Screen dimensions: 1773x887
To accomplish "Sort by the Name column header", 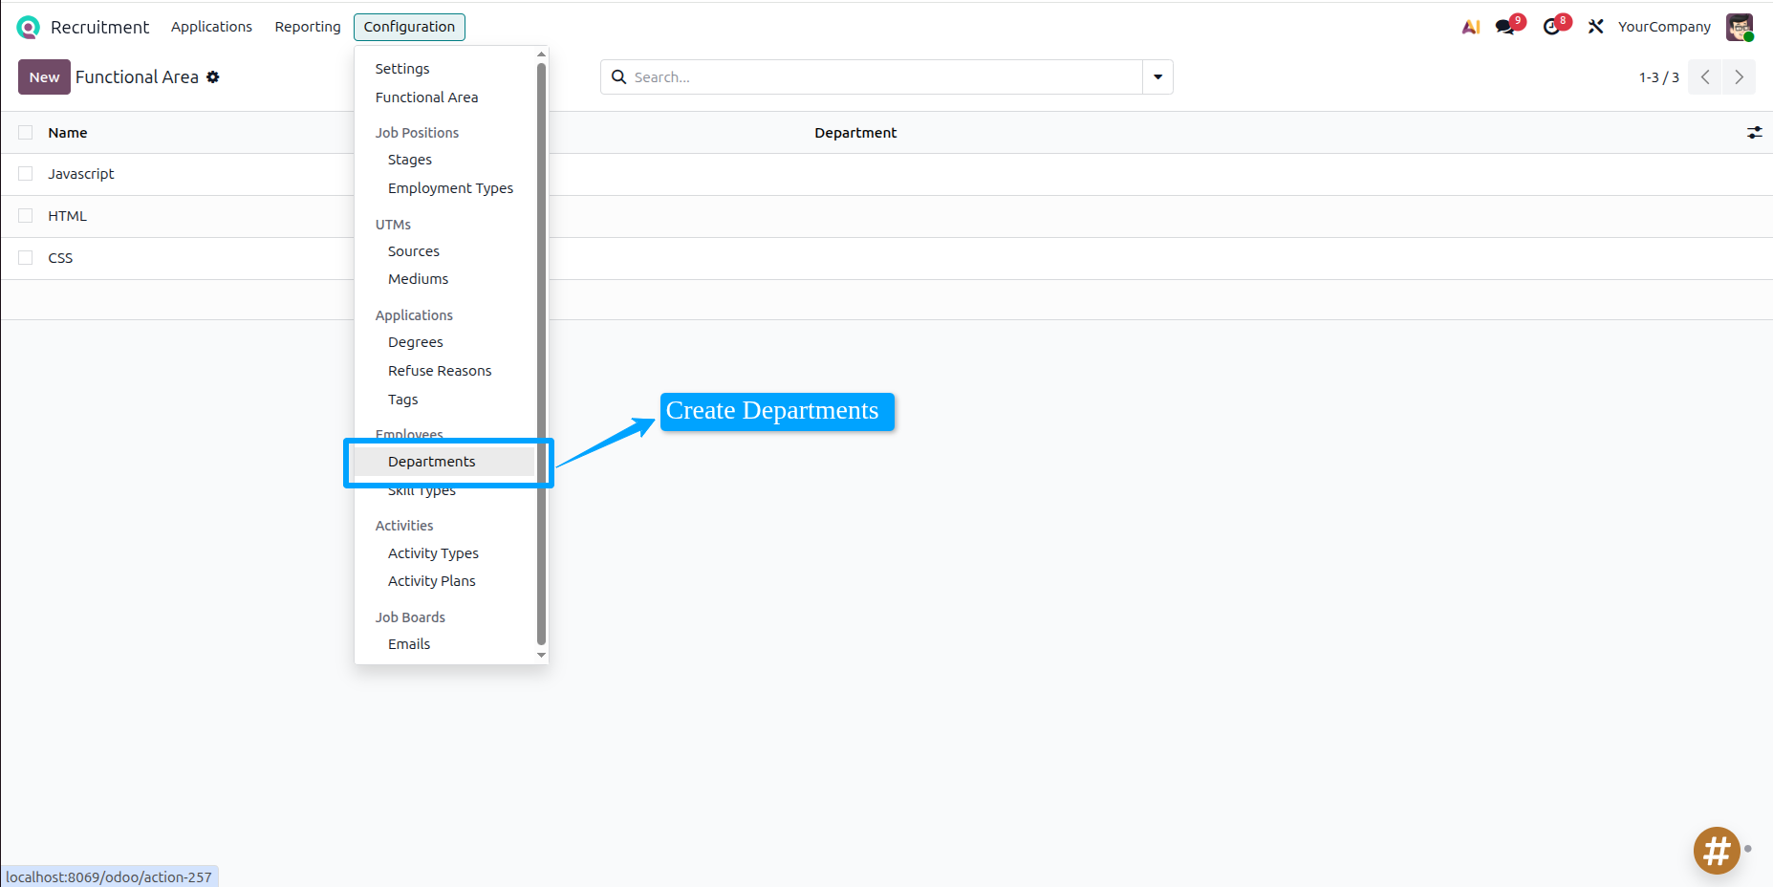I will pyautogui.click(x=68, y=133).
